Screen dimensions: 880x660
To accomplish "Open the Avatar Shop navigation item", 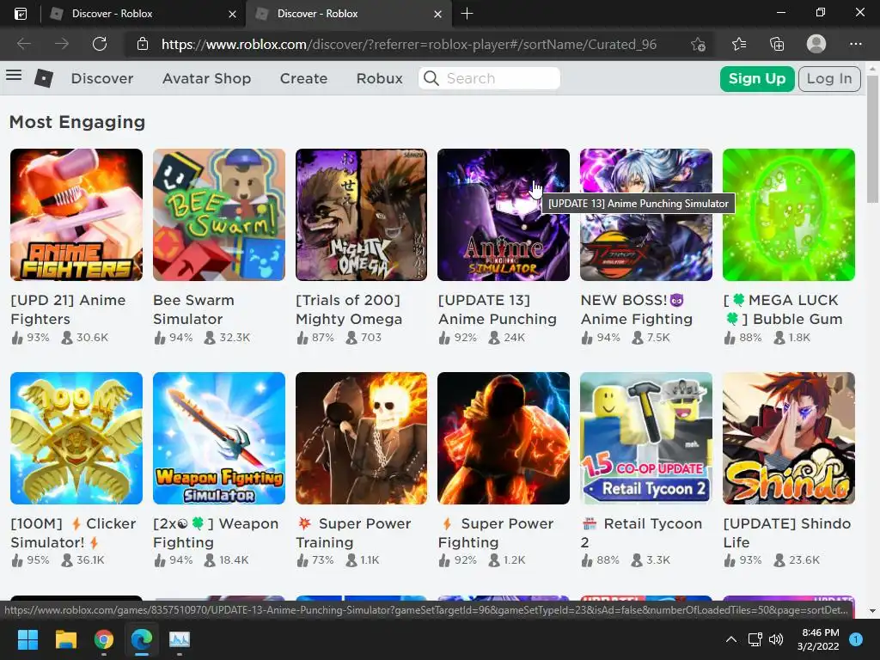I will [206, 78].
